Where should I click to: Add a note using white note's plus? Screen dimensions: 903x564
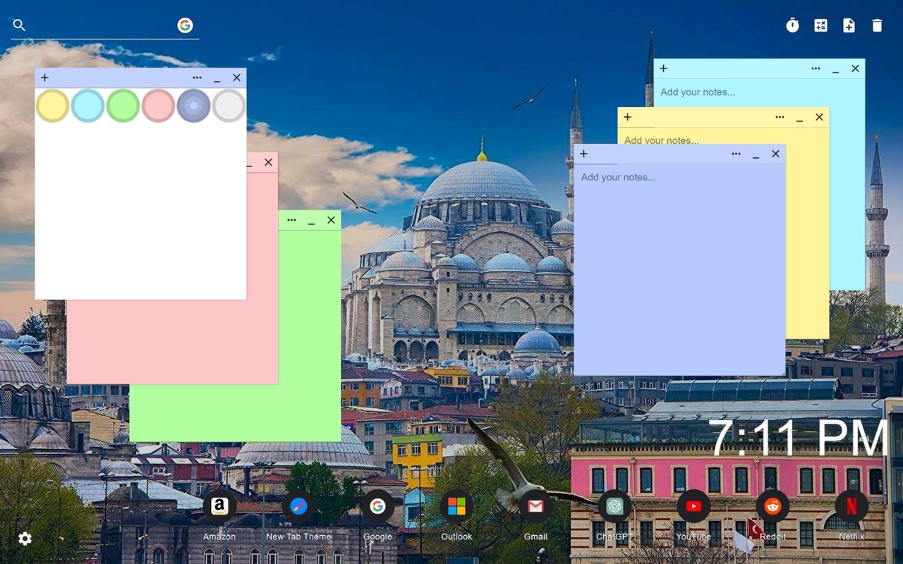click(x=44, y=78)
